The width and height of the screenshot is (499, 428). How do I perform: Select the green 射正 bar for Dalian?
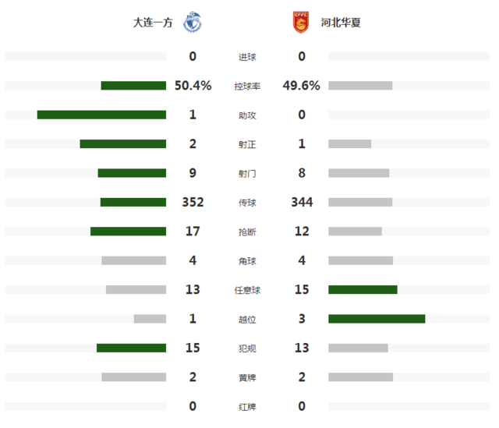pyautogui.click(x=123, y=143)
